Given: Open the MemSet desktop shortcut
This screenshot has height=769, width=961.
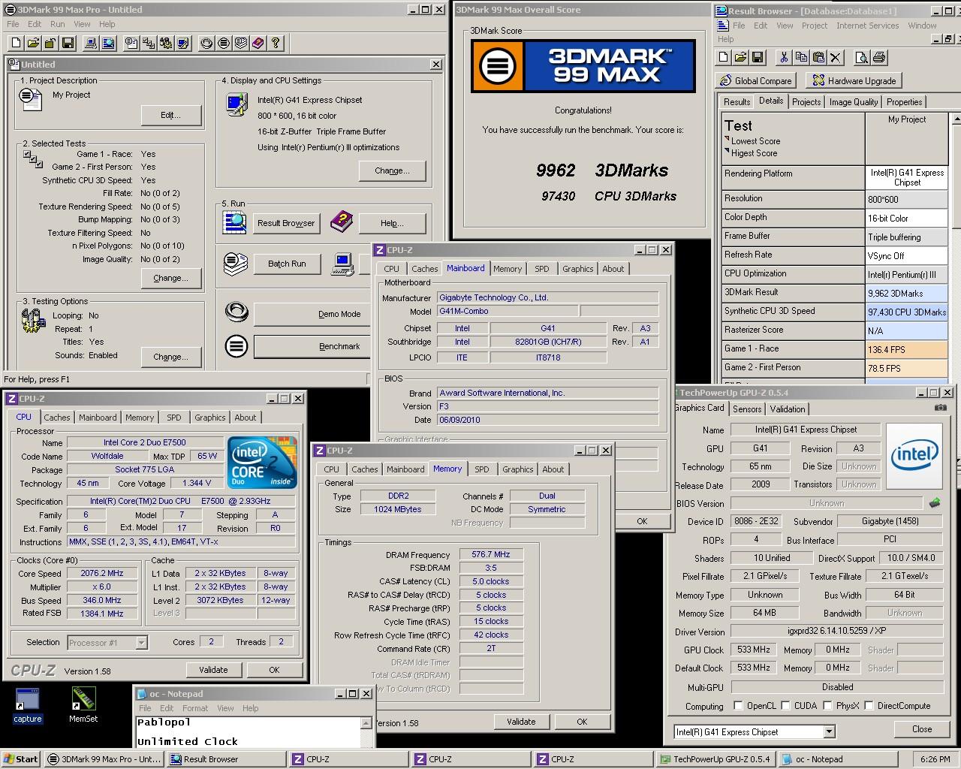Looking at the screenshot, I should click(x=83, y=705).
